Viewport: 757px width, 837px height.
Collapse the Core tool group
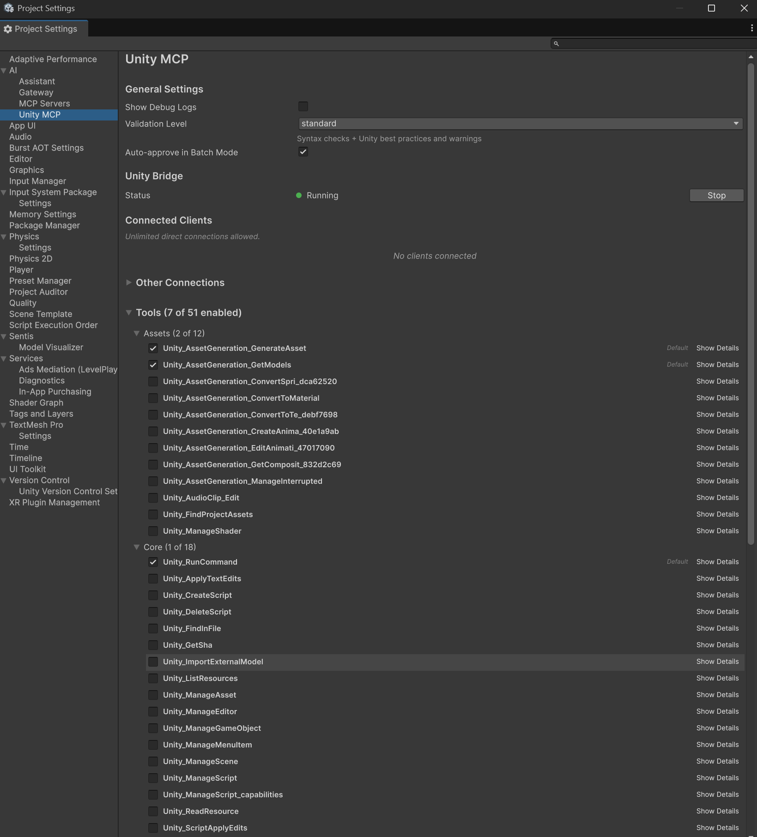(x=137, y=547)
